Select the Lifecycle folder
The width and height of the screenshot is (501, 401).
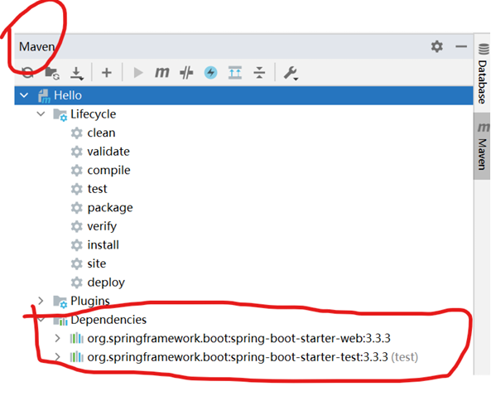click(x=93, y=114)
